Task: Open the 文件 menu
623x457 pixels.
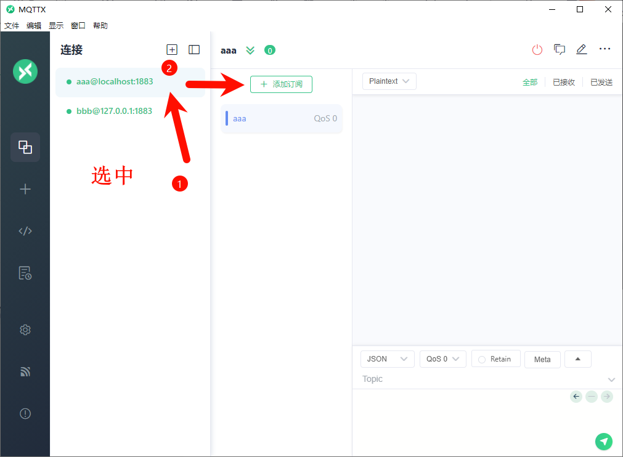Action: click(12, 26)
